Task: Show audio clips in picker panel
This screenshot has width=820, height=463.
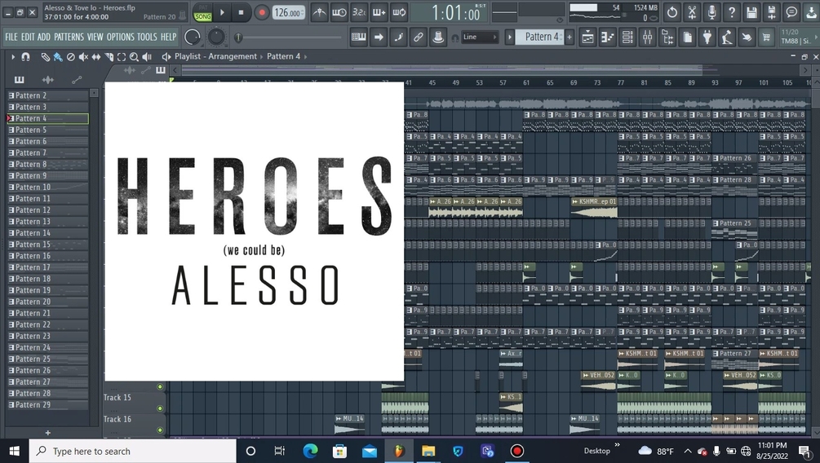Action: pos(47,79)
